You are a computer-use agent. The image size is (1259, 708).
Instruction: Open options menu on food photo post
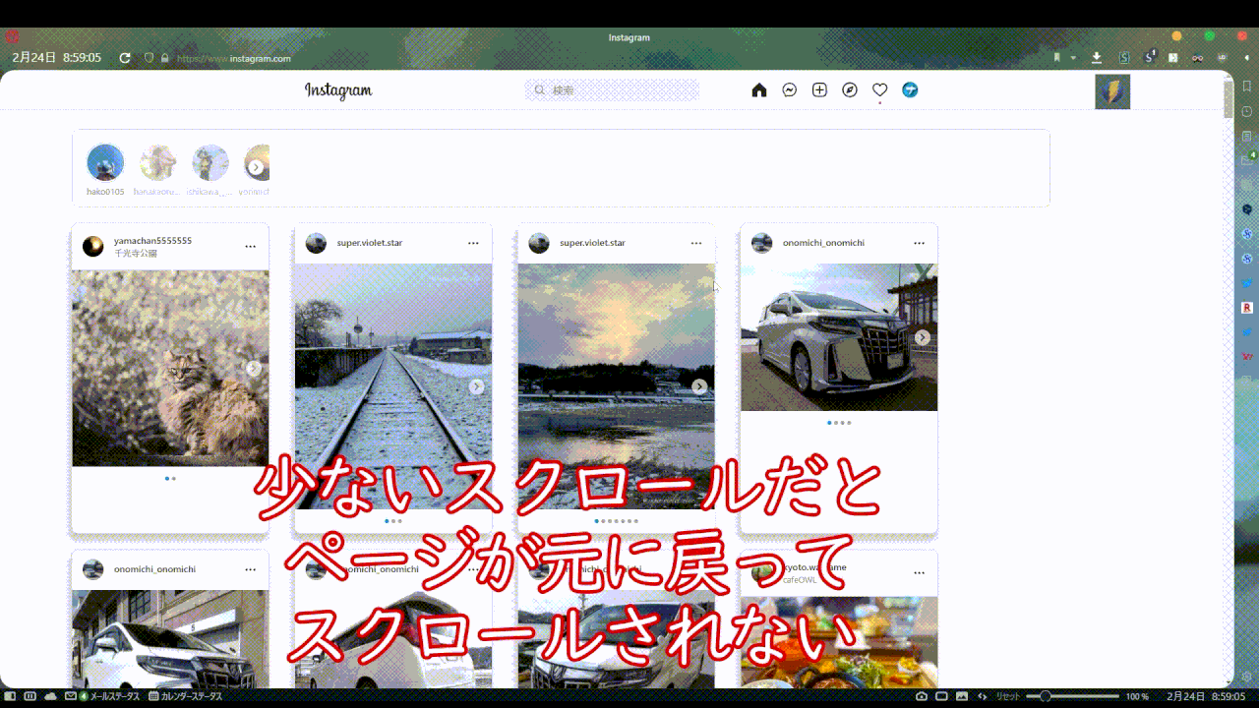(x=919, y=572)
